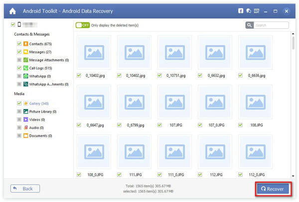Open the feedback menu icon
The image size is (299, 202).
coord(257,10)
